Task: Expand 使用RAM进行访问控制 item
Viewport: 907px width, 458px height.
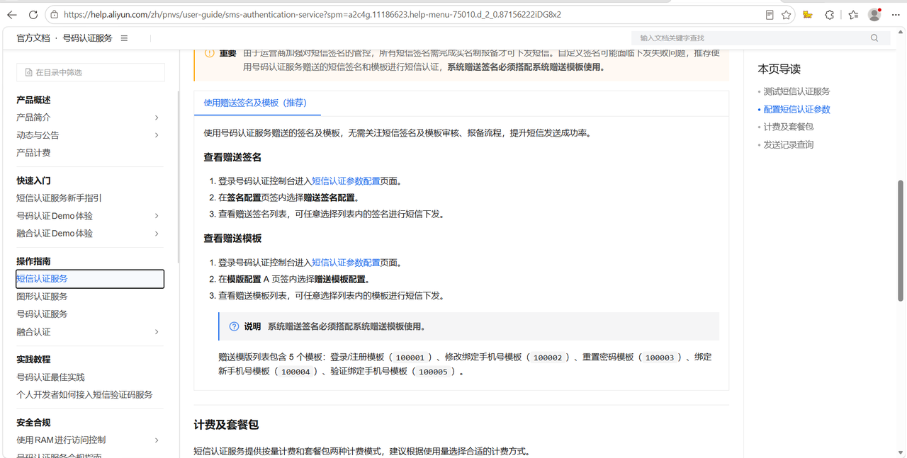Action: [157, 440]
